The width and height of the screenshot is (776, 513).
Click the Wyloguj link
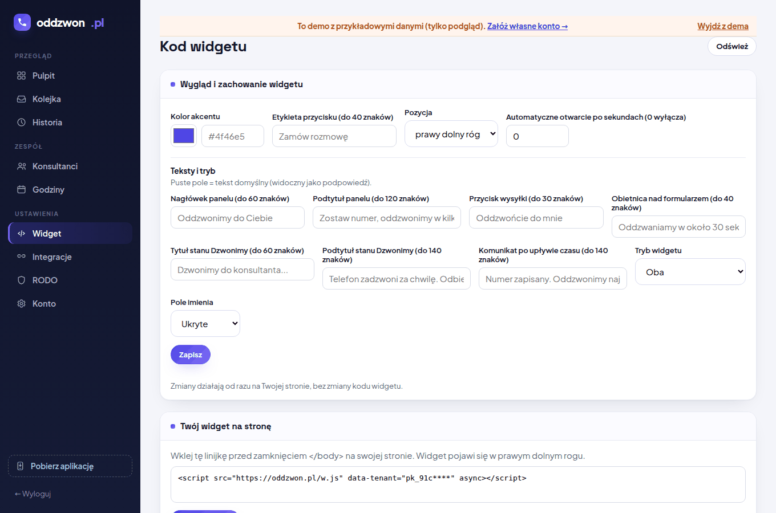33,494
